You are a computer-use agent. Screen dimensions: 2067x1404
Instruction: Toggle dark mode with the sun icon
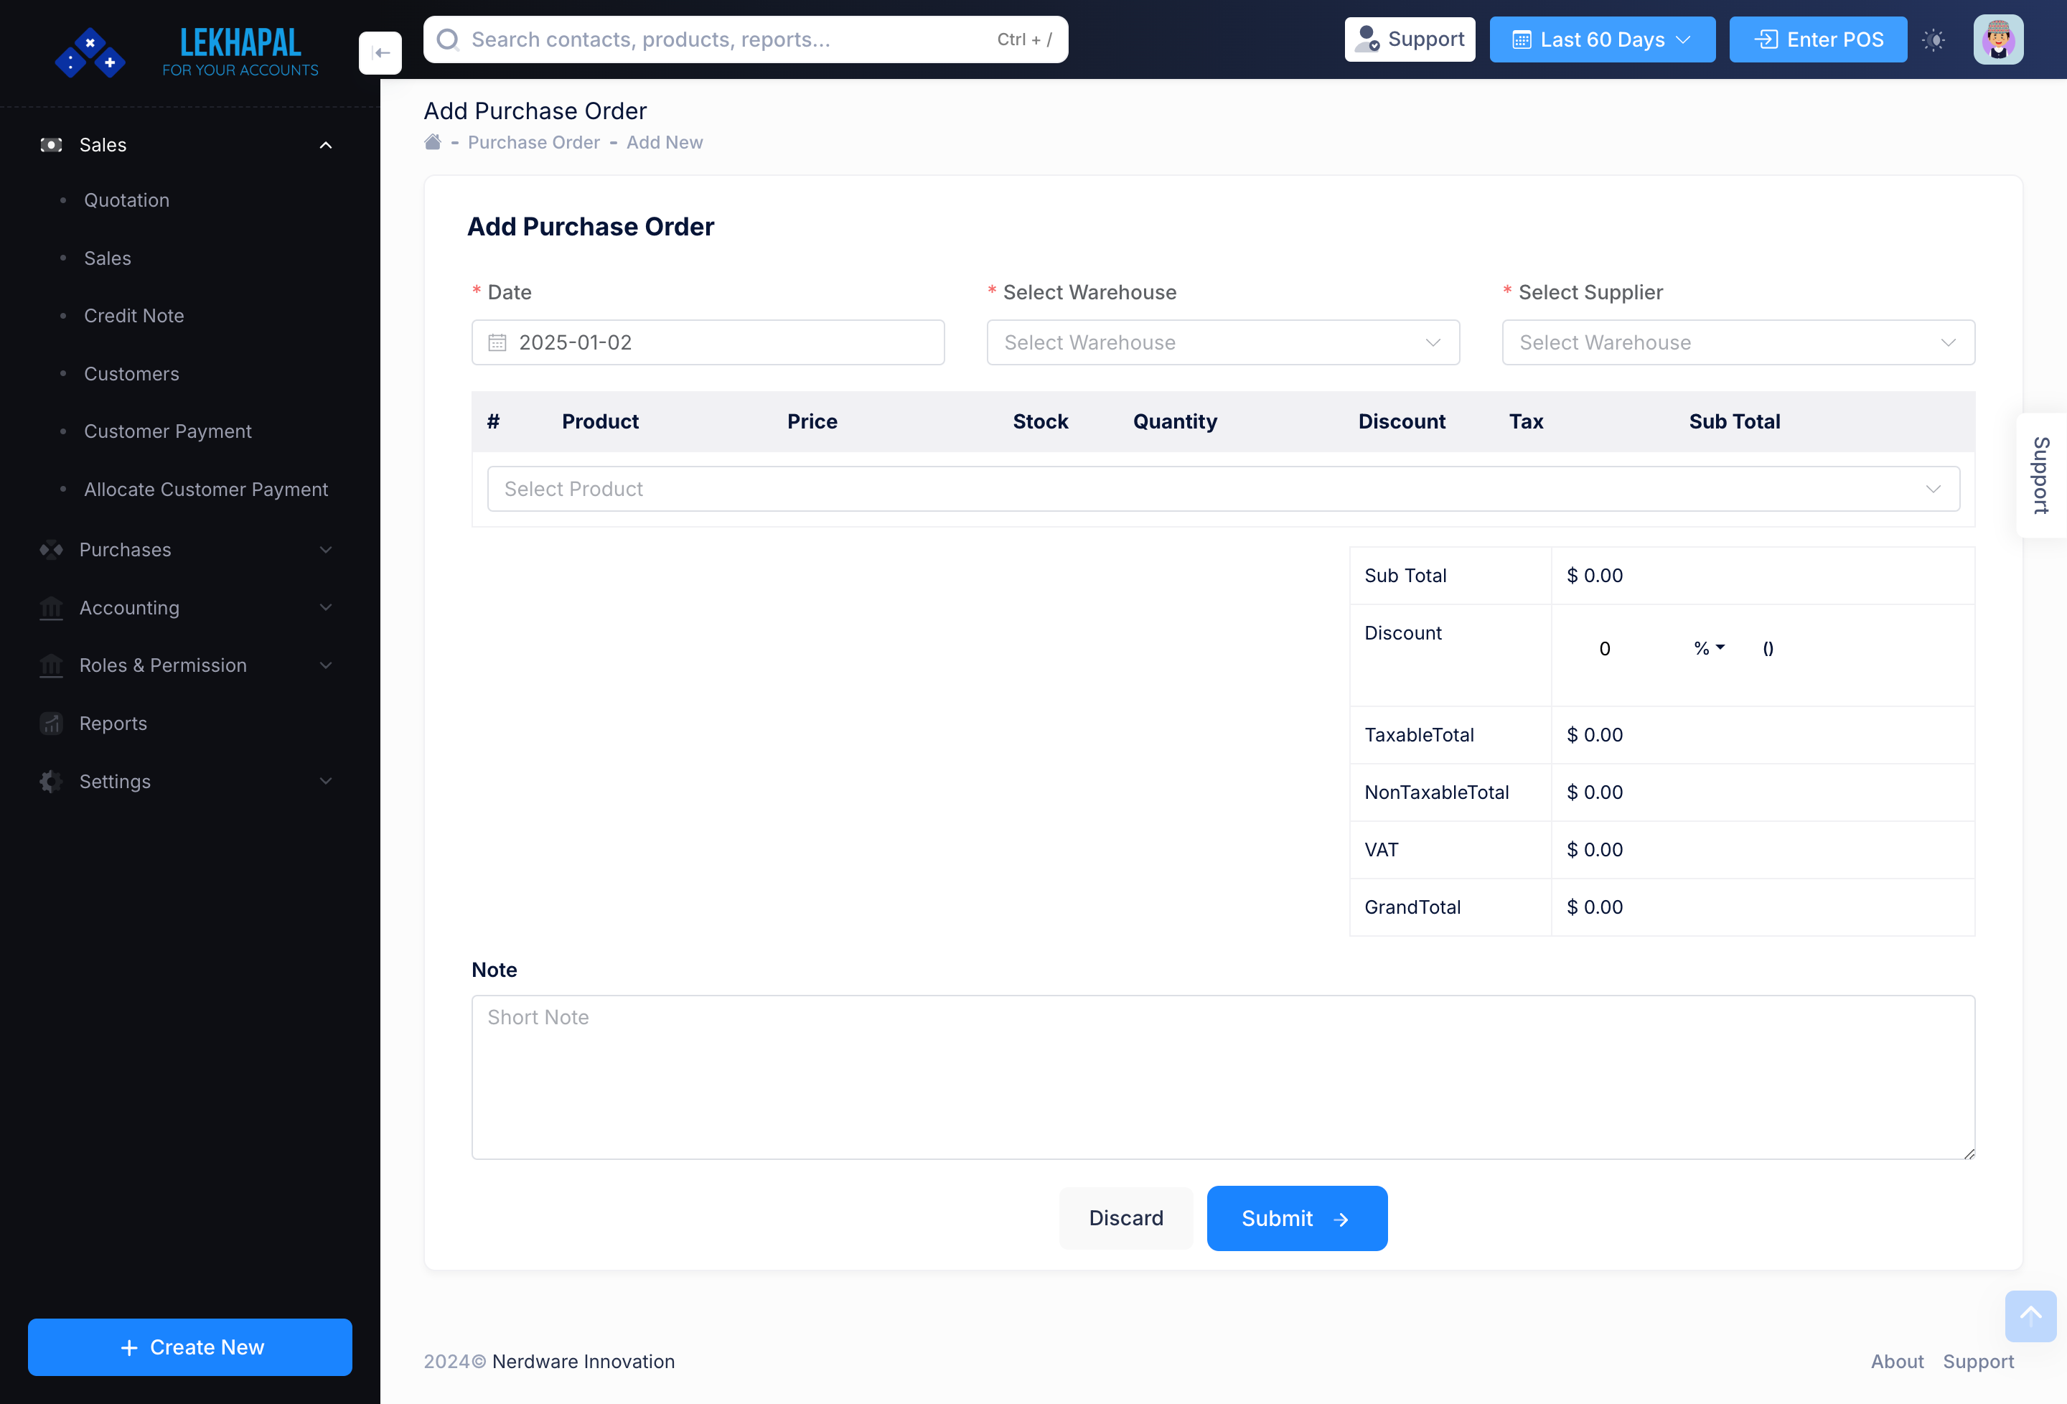[1934, 39]
